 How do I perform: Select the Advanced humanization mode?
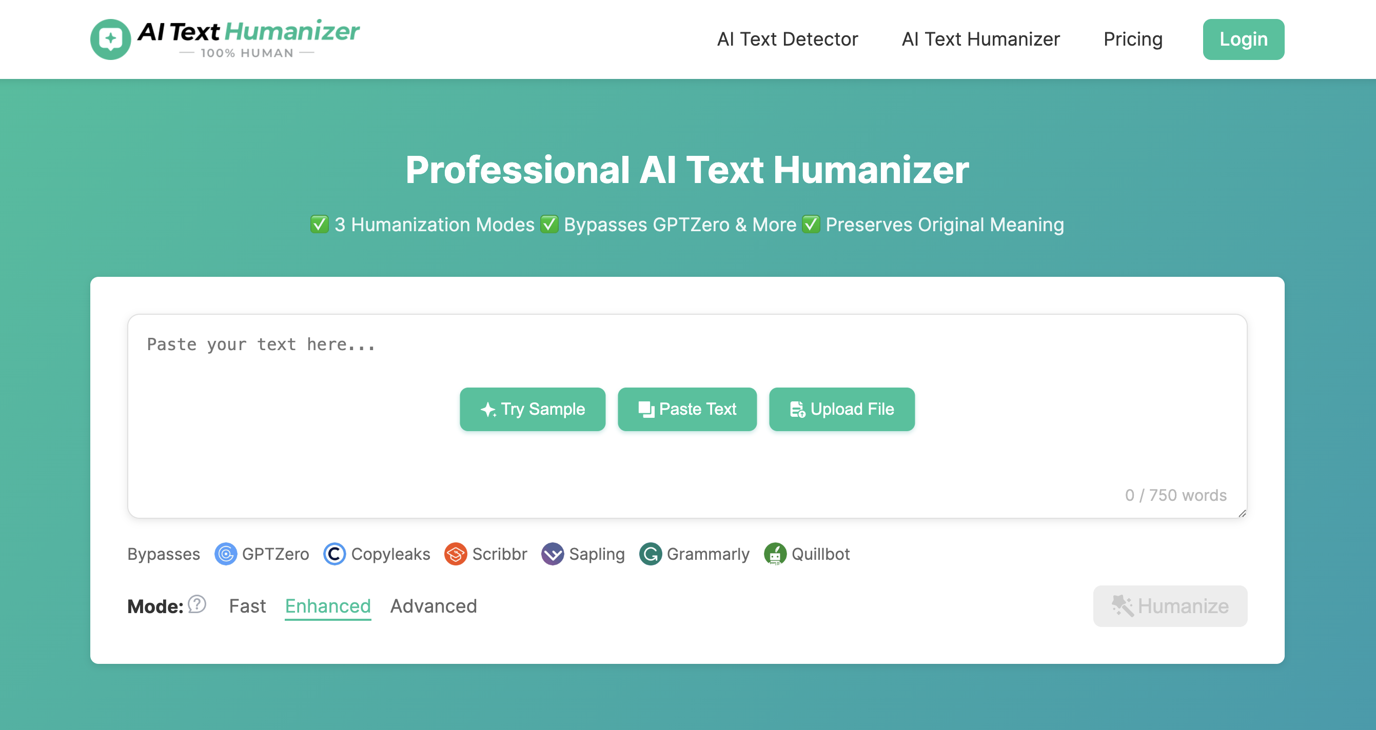433,605
